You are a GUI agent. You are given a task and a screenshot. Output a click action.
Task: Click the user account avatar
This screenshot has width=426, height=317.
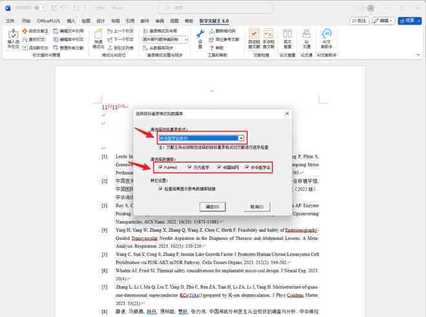(x=371, y=8)
